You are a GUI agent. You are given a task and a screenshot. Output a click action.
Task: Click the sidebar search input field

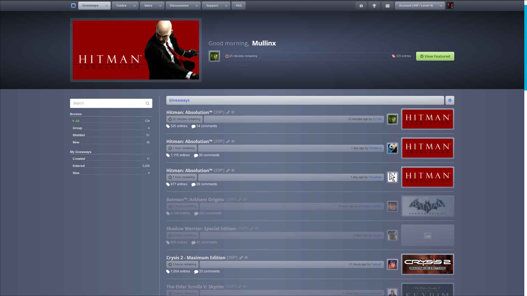[x=107, y=103]
